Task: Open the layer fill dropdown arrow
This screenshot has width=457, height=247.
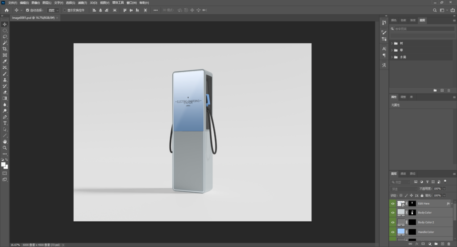Action: click(444, 195)
